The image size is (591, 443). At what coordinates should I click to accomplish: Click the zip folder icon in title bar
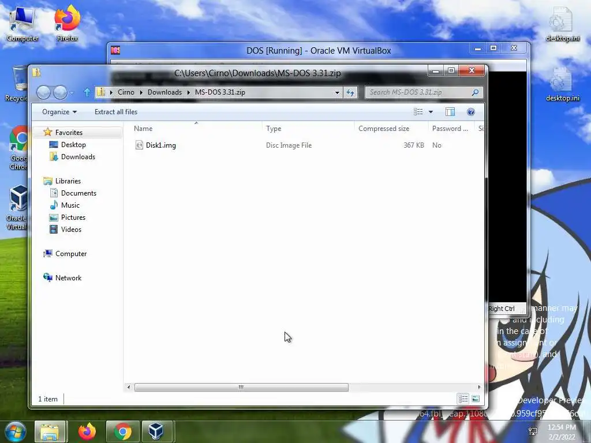(36, 72)
